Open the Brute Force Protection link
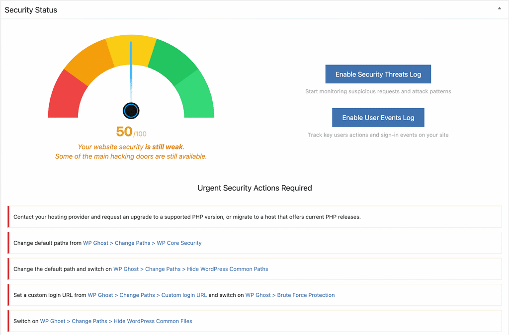This screenshot has width=509, height=335. pyautogui.click(x=306, y=295)
